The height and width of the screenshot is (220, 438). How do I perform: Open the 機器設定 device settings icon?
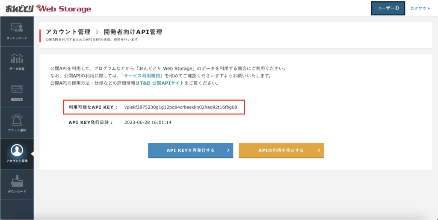pyautogui.click(x=17, y=90)
